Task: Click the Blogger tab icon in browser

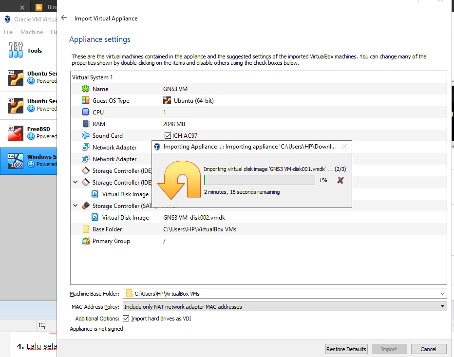Action: pos(39,7)
